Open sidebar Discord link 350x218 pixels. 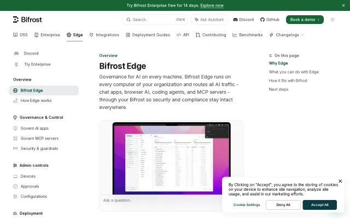click(x=31, y=53)
